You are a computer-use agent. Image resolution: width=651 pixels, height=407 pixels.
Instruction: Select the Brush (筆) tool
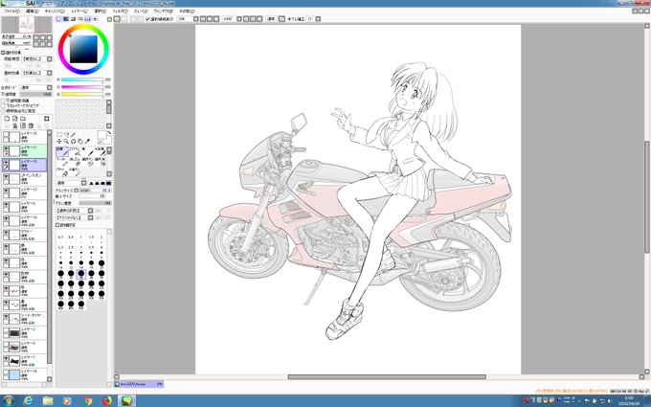pyautogui.click(x=88, y=151)
